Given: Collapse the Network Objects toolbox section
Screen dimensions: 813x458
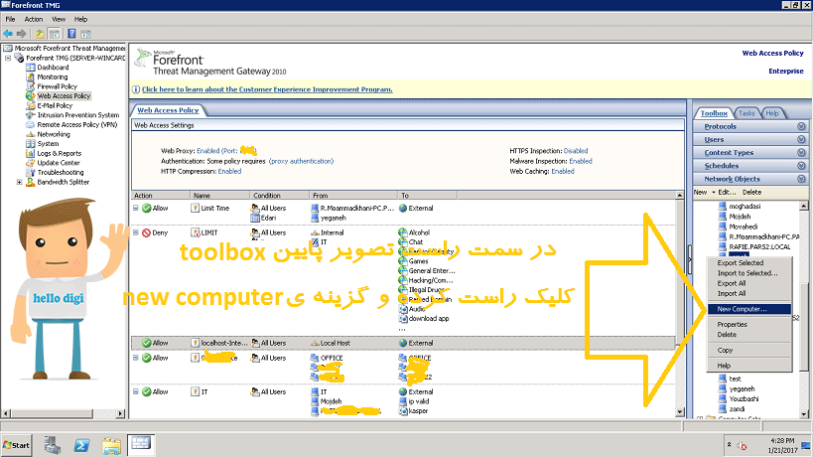Looking at the screenshot, I should click(801, 179).
